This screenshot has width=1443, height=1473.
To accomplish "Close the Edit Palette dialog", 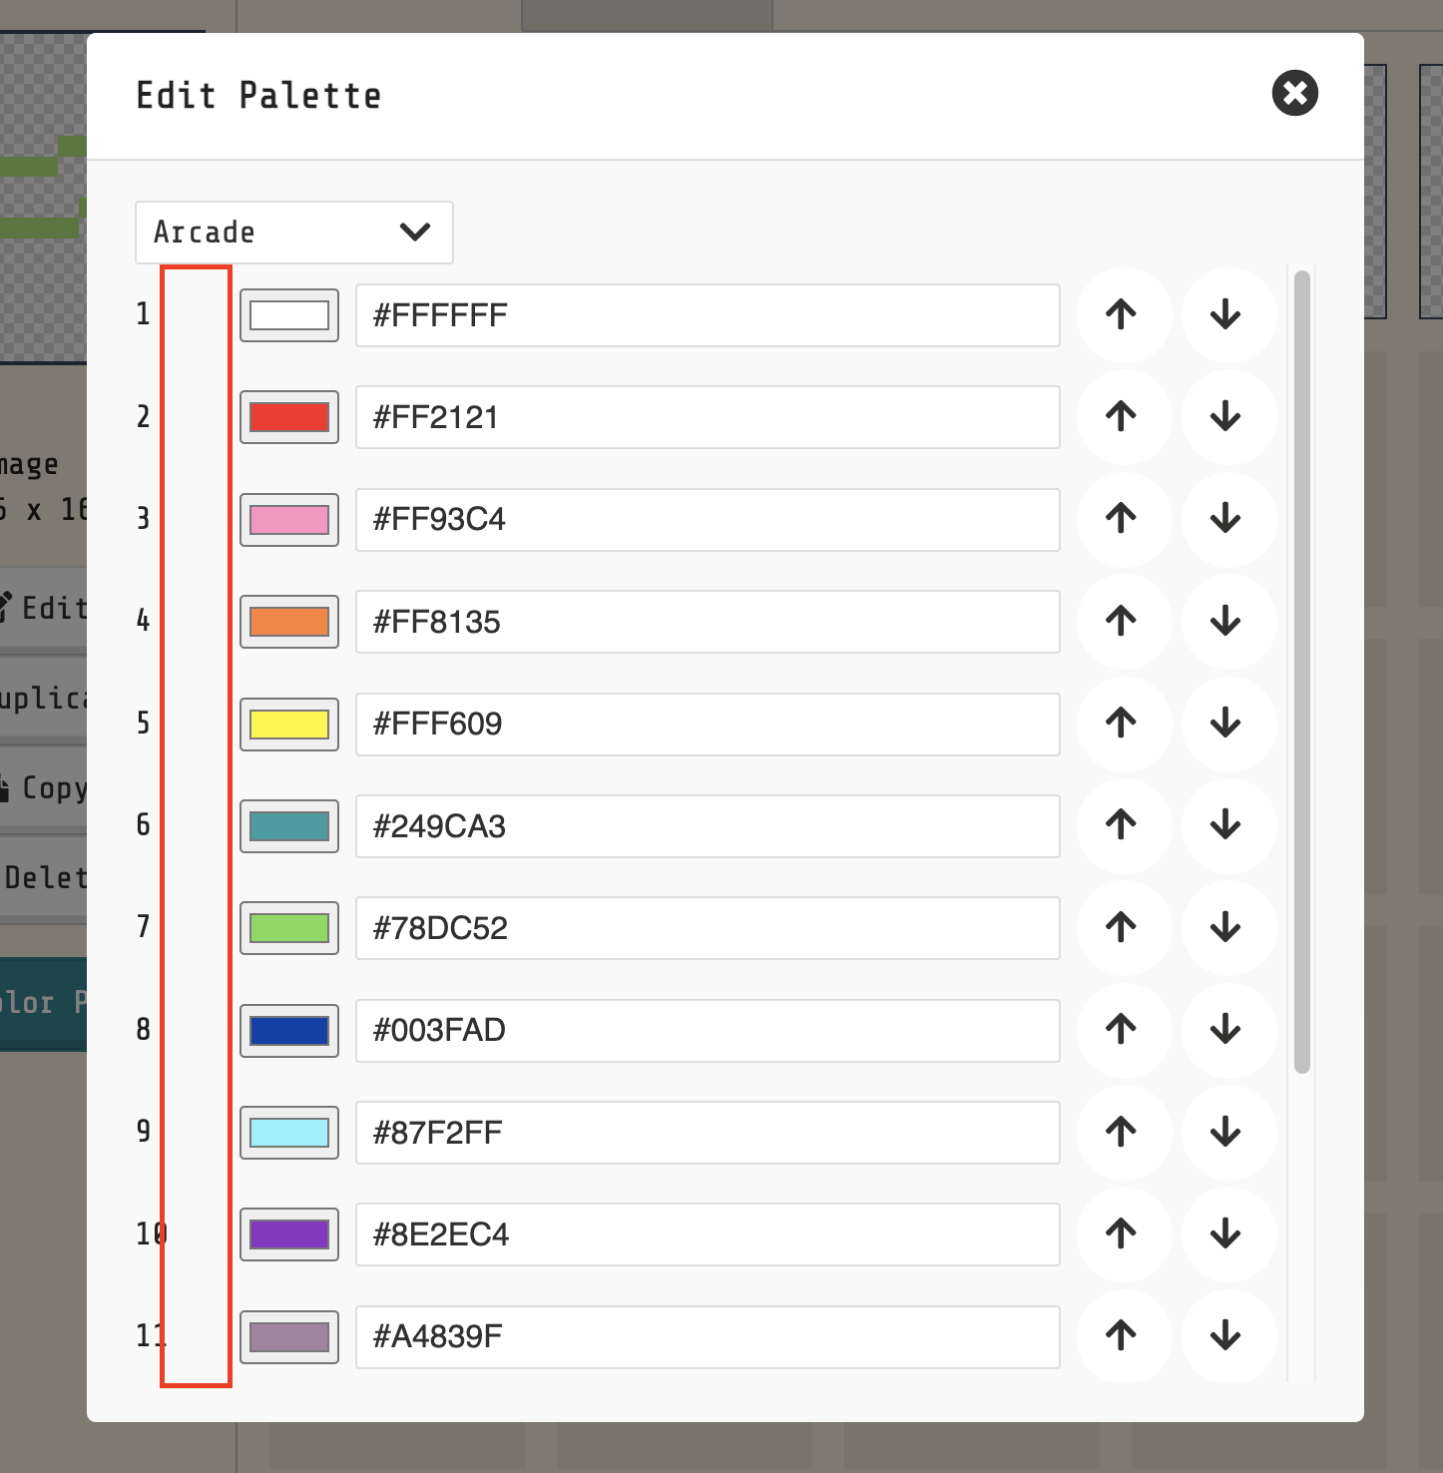I will tap(1294, 95).
